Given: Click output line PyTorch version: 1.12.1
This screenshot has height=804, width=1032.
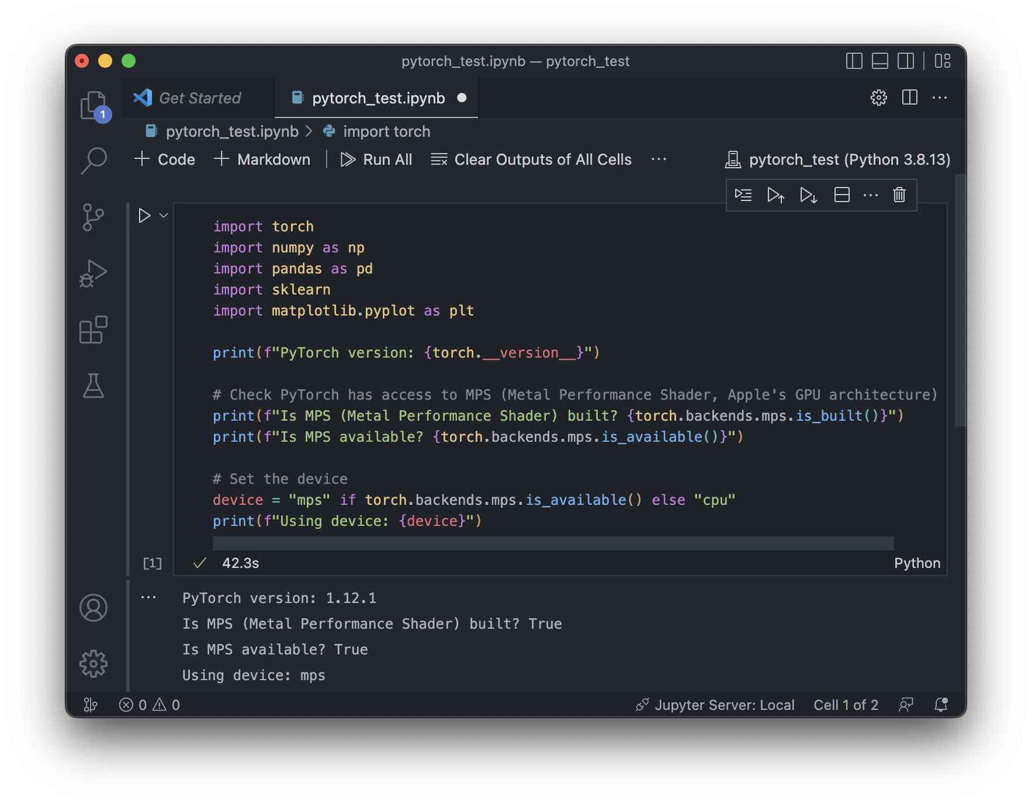Looking at the screenshot, I should (279, 598).
